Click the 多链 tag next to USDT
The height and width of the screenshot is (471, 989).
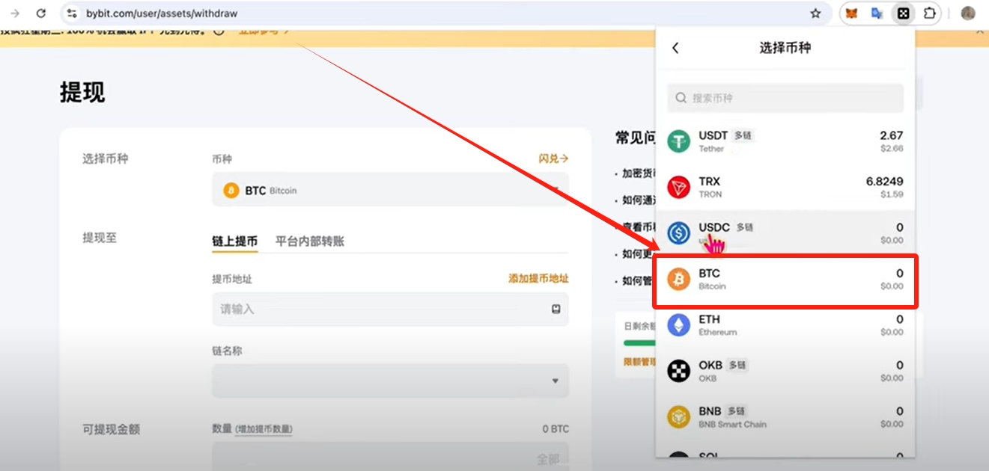[743, 135]
